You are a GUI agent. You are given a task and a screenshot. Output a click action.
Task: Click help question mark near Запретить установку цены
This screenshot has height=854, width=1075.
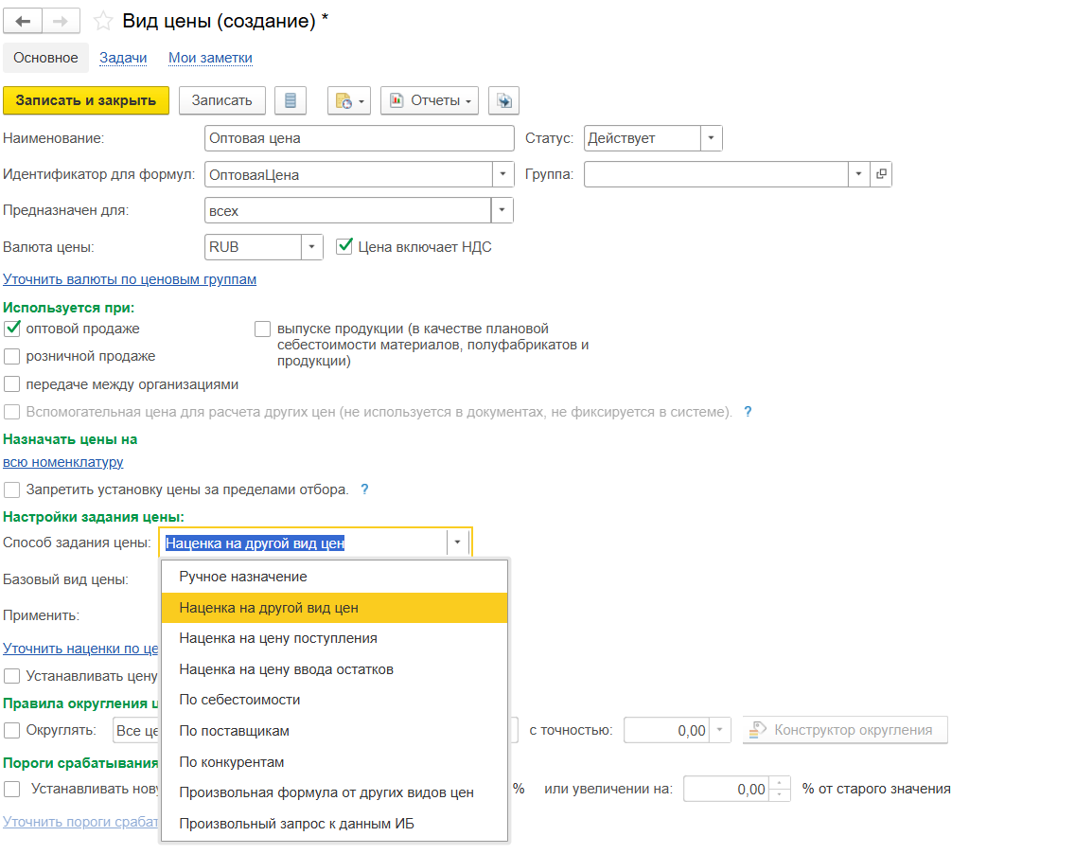[x=364, y=489]
